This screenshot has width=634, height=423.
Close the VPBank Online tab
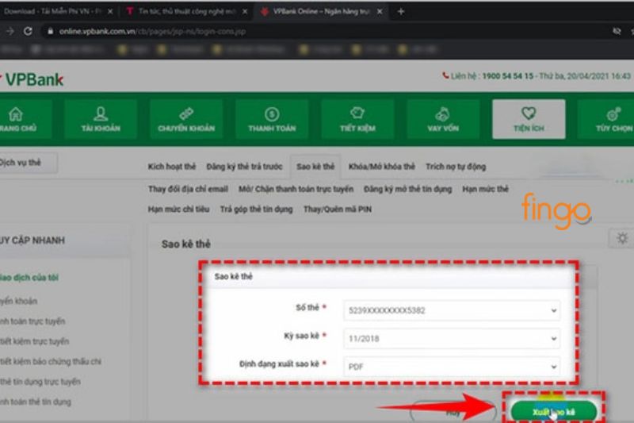380,12
